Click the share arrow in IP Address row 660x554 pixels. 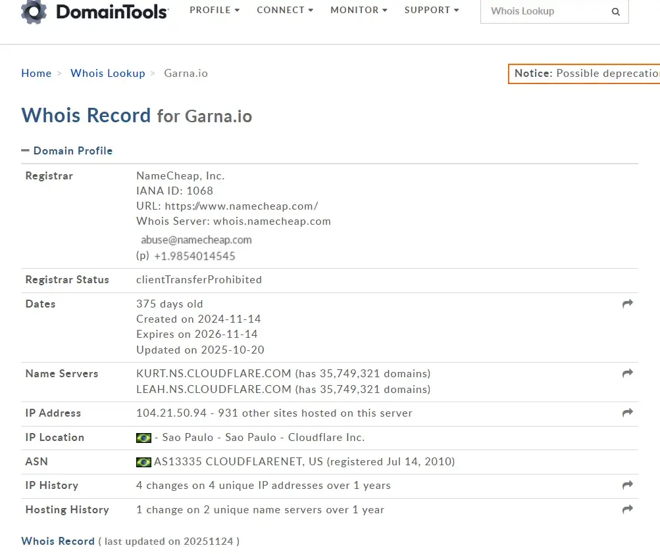(628, 413)
